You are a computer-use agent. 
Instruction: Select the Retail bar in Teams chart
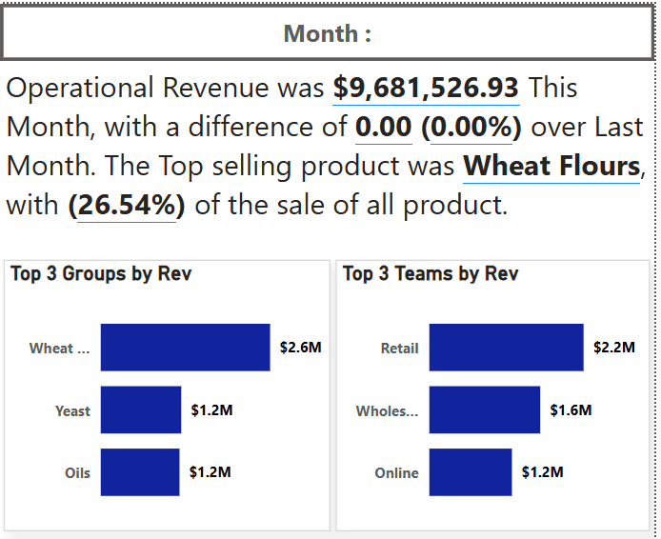(x=506, y=348)
